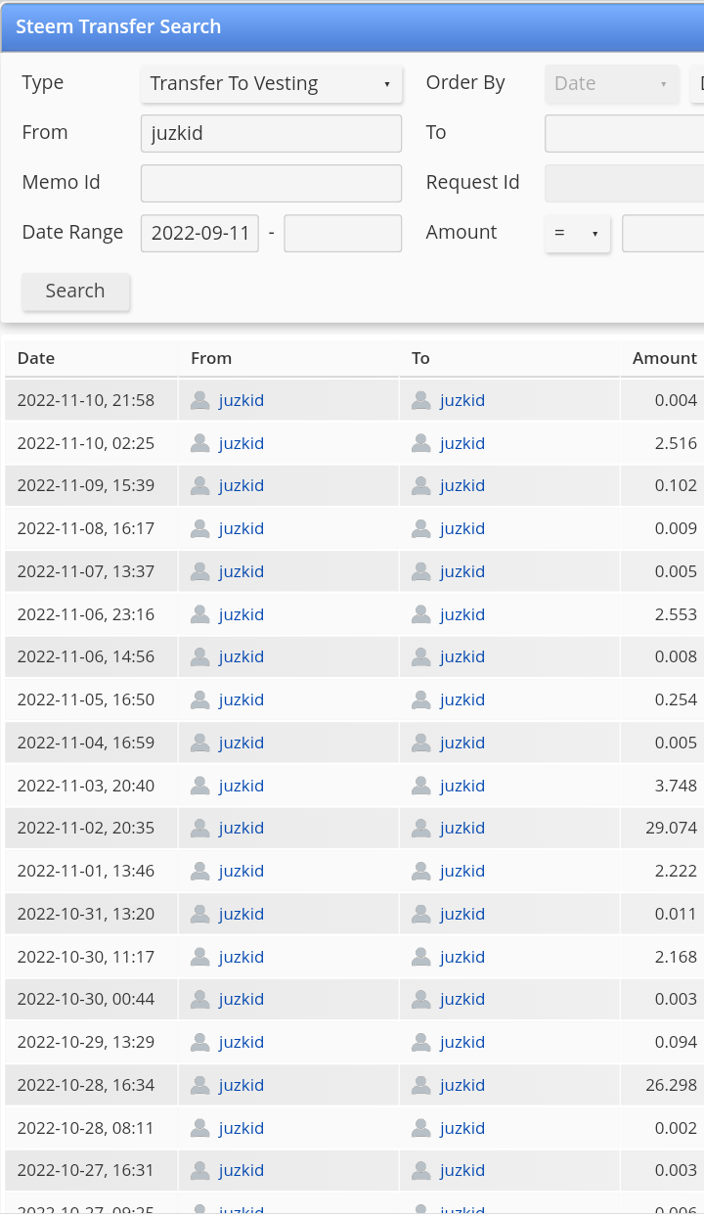This screenshot has height=1217, width=704.
Task: Click From user icon in 2022-11-01, 13:46 row
Action: [x=200, y=871]
